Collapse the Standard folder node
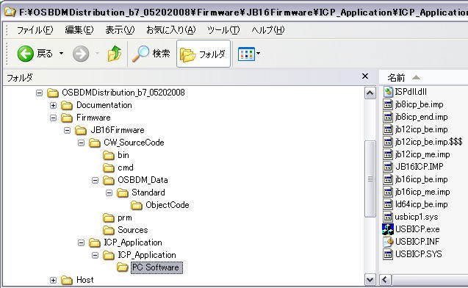This screenshot has height=288, width=468. (109, 192)
